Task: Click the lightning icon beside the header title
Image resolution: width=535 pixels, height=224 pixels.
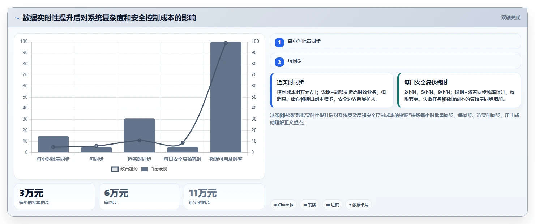Action: (x=17, y=18)
